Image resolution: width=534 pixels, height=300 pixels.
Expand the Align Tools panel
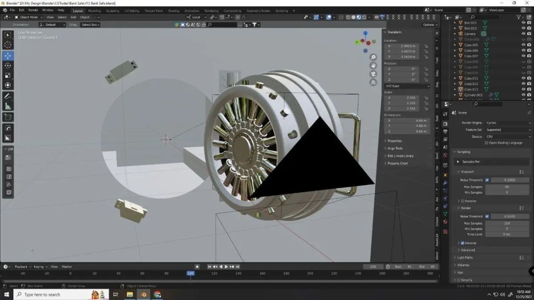point(395,148)
